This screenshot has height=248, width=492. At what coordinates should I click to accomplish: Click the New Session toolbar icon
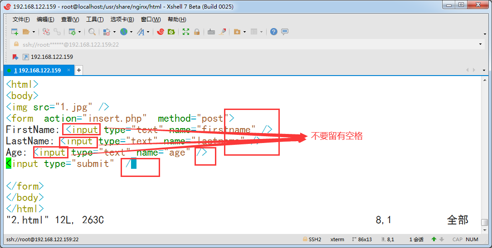(15, 32)
